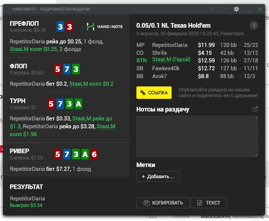The width and height of the screenshot is (269, 221).
Task: Go to next hand with right arrow
Action: pyautogui.click(x=224, y=9)
